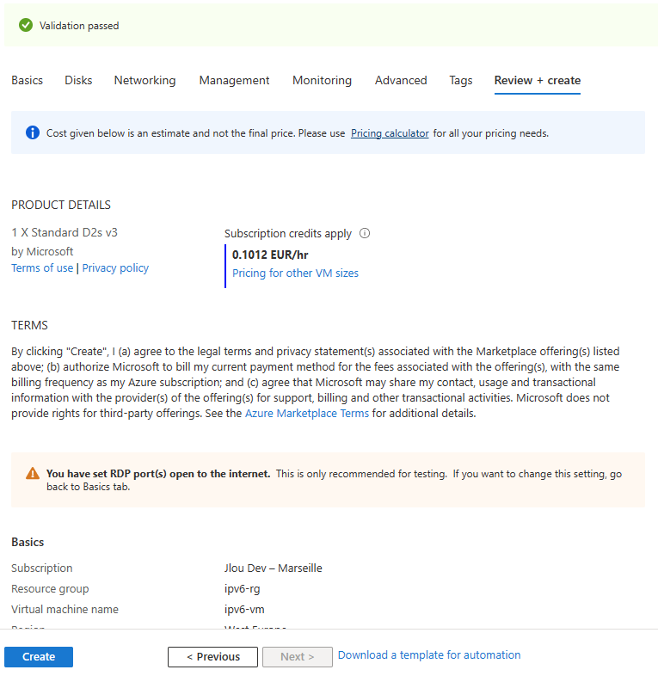Click info icon beside Subscription credits apply
This screenshot has width=658, height=682.
point(365,234)
